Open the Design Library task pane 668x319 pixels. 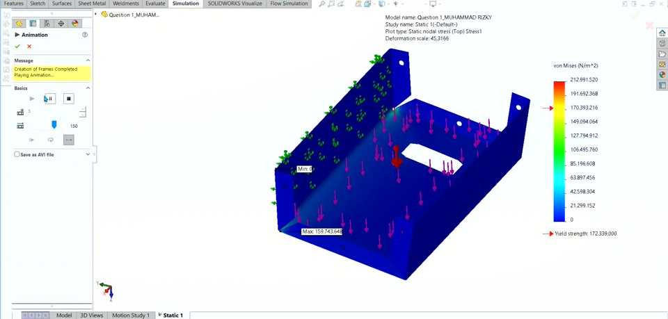click(662, 43)
